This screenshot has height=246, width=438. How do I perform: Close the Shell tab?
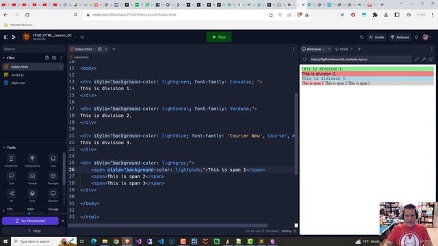(352, 49)
